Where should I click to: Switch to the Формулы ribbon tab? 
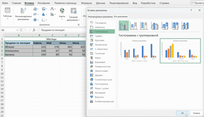tap(86, 3)
